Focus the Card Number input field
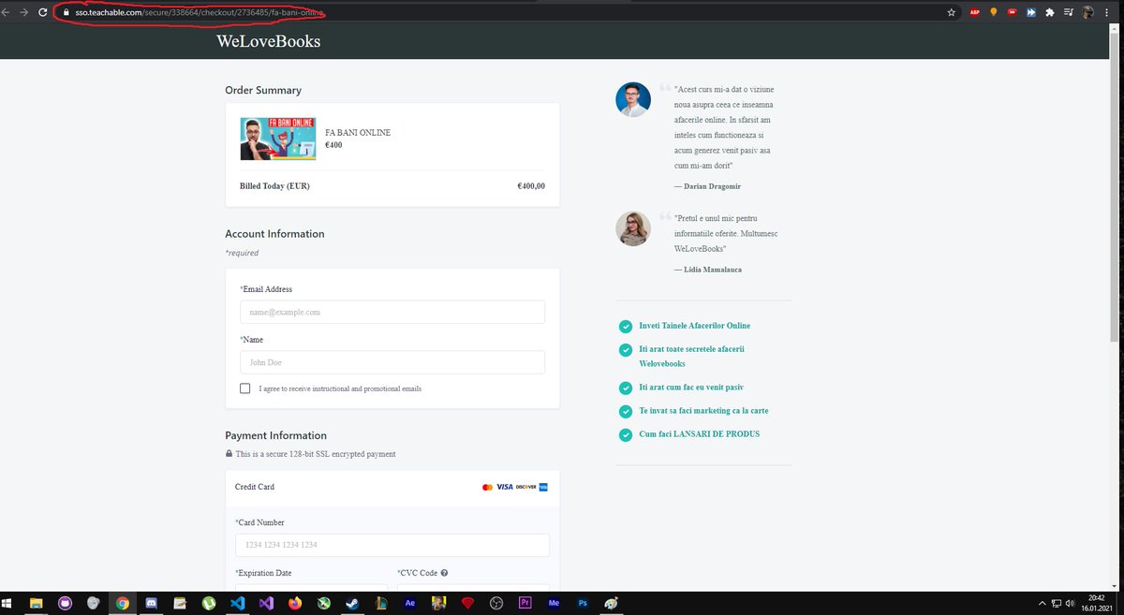 (x=392, y=545)
